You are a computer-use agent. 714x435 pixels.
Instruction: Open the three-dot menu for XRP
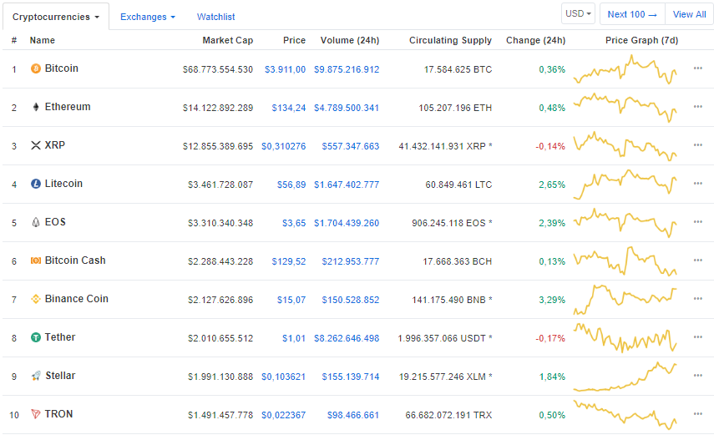tap(698, 144)
